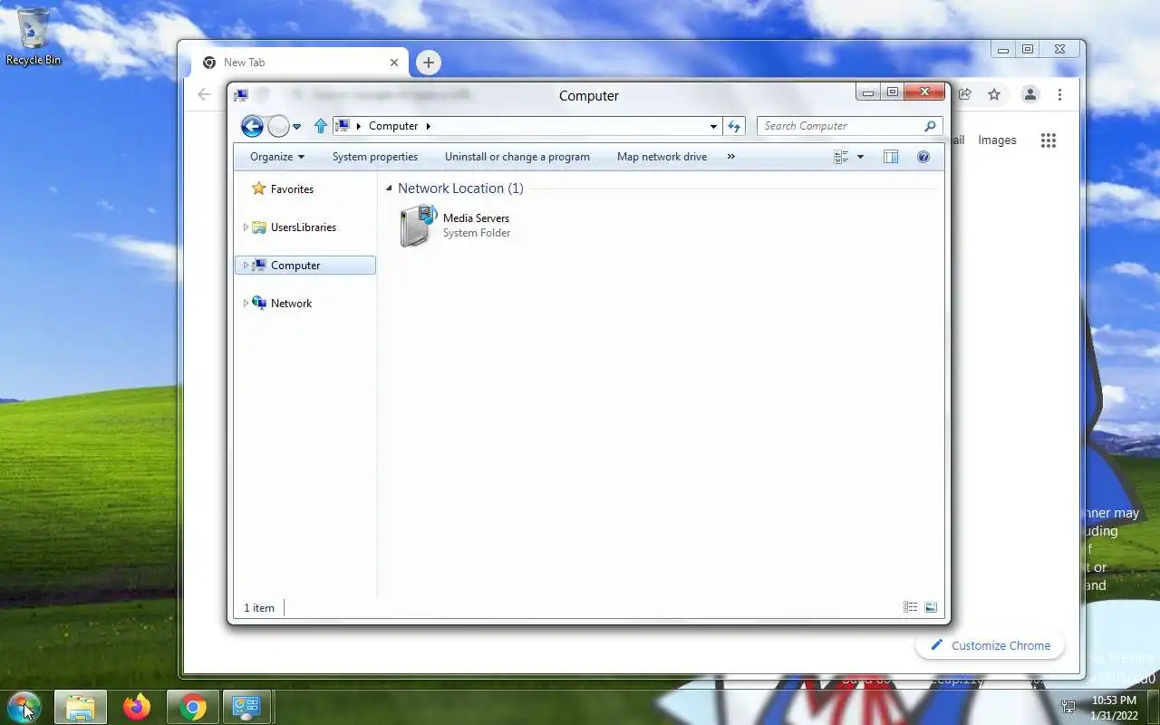Go back in the Explorer window

pyautogui.click(x=252, y=126)
